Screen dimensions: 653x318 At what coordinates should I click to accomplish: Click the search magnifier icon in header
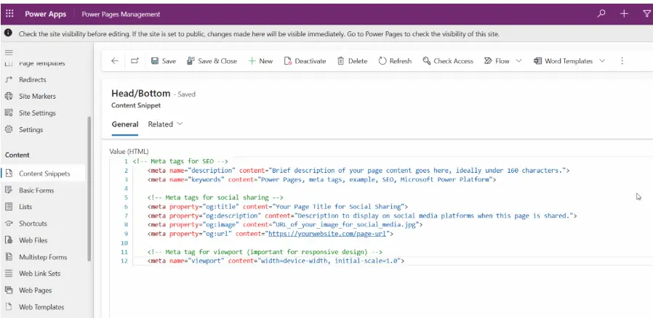click(601, 14)
